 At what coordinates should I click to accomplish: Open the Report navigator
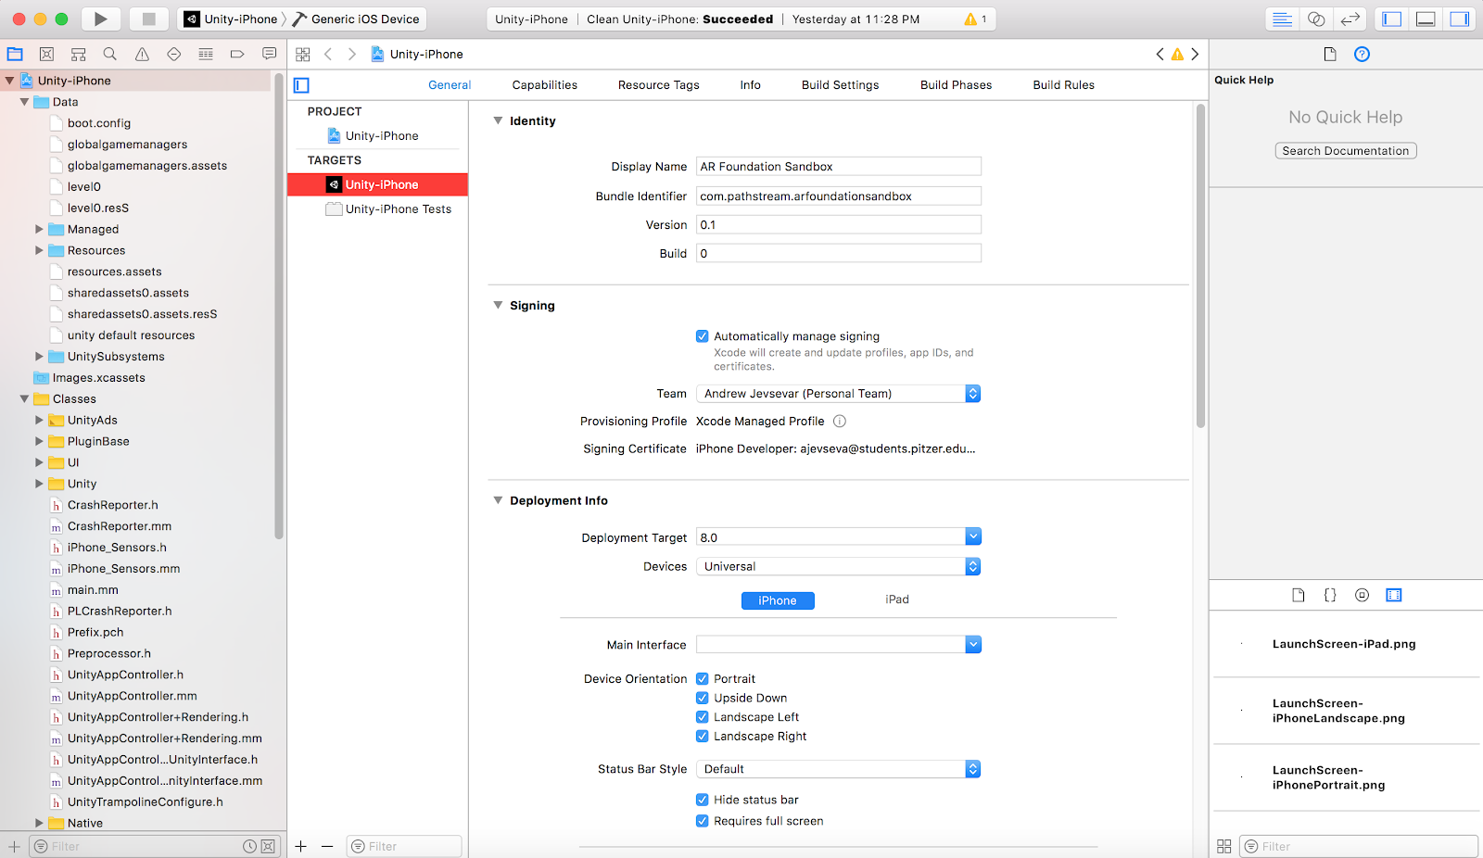coord(269,55)
